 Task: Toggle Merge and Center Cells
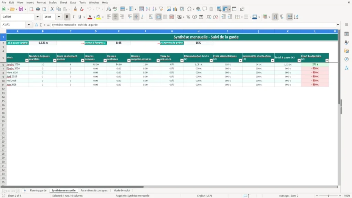click(158, 17)
